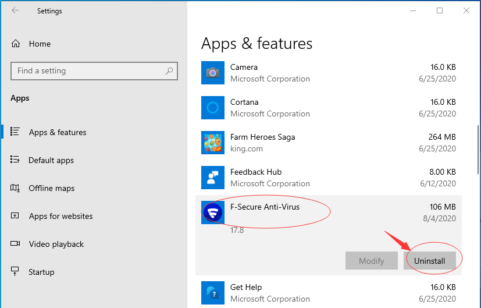Screen dimensions: 481x308
Task: Click the Cortana app icon
Action: [213, 108]
